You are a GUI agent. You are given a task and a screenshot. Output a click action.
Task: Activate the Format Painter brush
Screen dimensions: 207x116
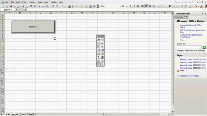(53, 6)
